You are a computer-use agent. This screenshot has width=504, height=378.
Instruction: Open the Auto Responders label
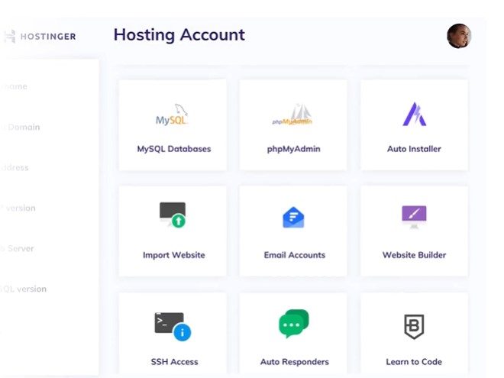[295, 362]
